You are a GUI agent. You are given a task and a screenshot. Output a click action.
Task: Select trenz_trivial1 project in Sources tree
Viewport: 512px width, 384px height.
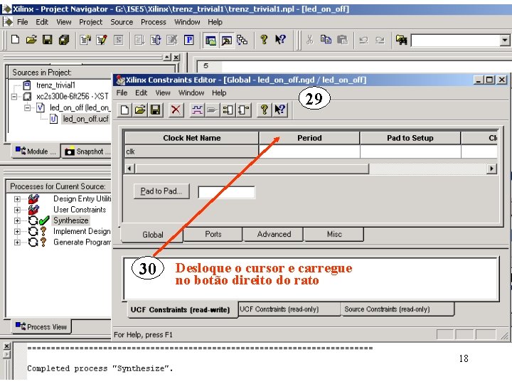coord(56,85)
